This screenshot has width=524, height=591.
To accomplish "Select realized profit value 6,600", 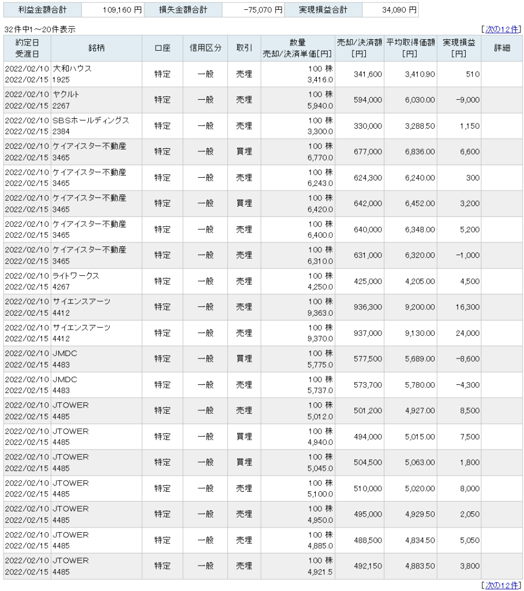I will coord(470,152).
